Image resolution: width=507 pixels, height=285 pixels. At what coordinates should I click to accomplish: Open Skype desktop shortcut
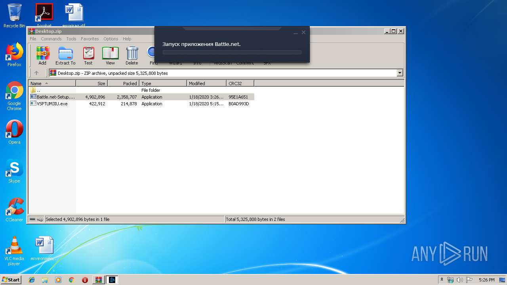pyautogui.click(x=14, y=171)
